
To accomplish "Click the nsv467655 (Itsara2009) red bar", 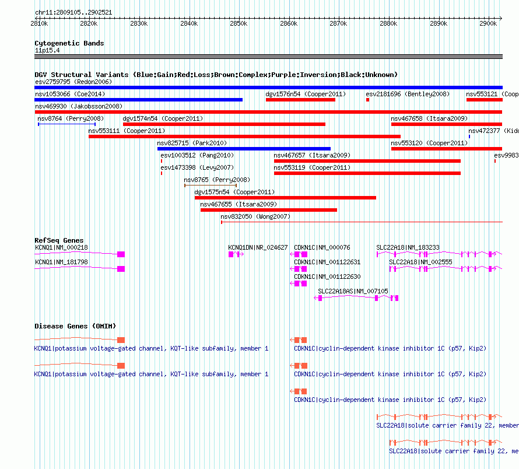I will pos(269,210).
